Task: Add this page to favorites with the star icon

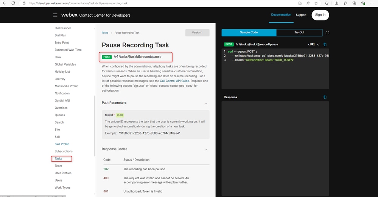Action: (316, 3)
